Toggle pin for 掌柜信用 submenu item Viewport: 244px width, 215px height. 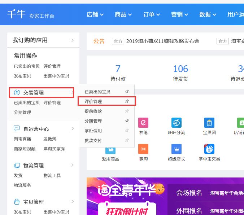127,131
